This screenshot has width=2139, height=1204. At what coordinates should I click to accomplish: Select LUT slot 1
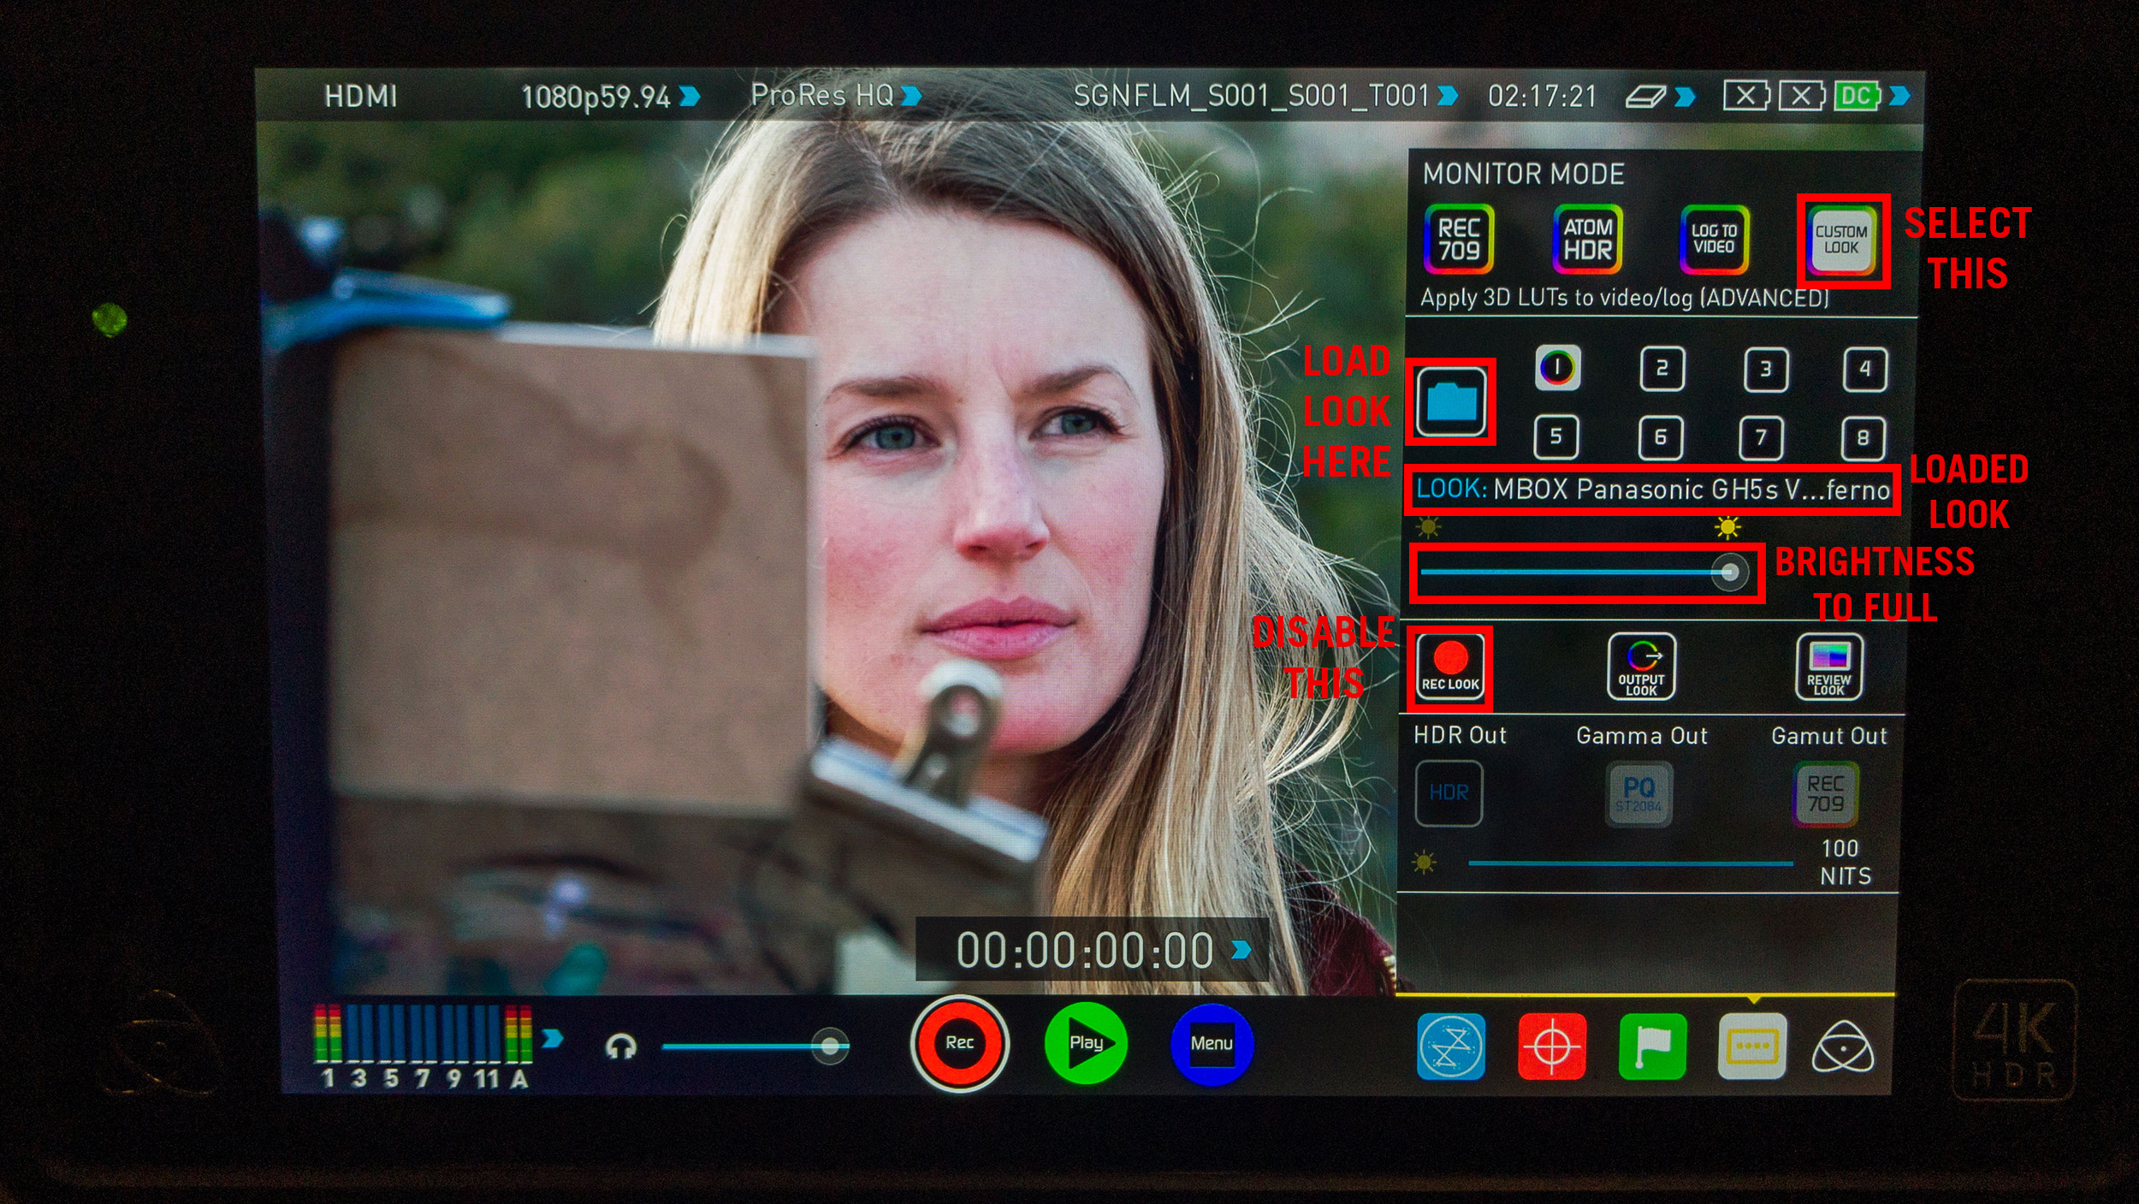(1557, 369)
